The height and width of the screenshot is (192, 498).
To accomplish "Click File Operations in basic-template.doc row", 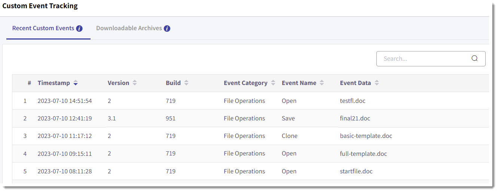I will point(244,136).
